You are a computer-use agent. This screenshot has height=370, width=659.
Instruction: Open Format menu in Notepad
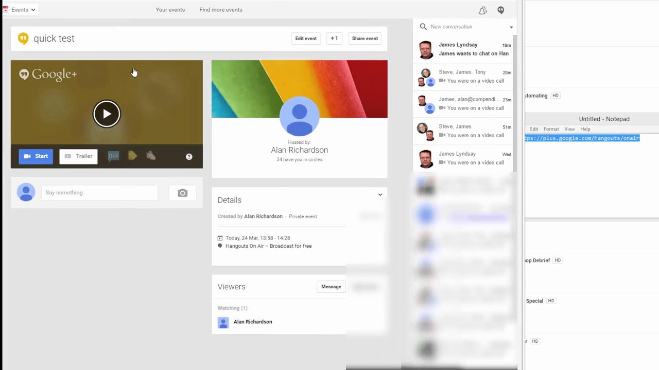[551, 129]
